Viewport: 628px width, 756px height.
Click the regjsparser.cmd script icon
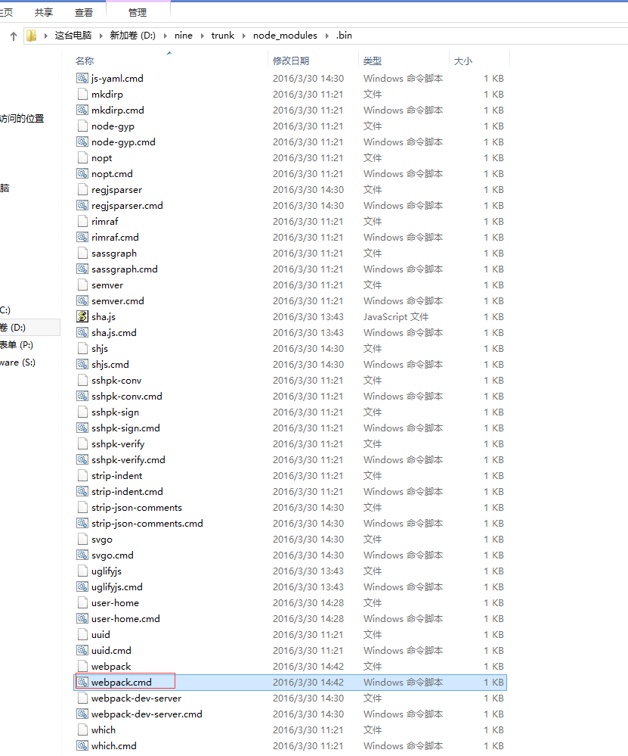(82, 205)
